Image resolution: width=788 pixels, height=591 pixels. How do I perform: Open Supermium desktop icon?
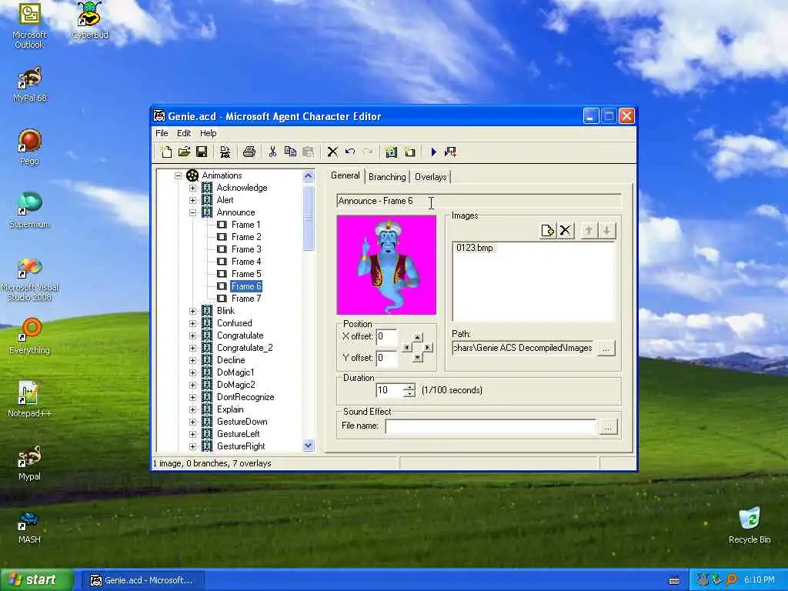click(x=29, y=210)
